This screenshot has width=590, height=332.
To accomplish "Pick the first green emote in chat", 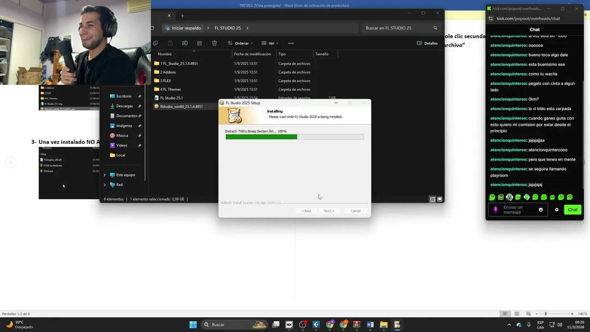I will 492,197.
